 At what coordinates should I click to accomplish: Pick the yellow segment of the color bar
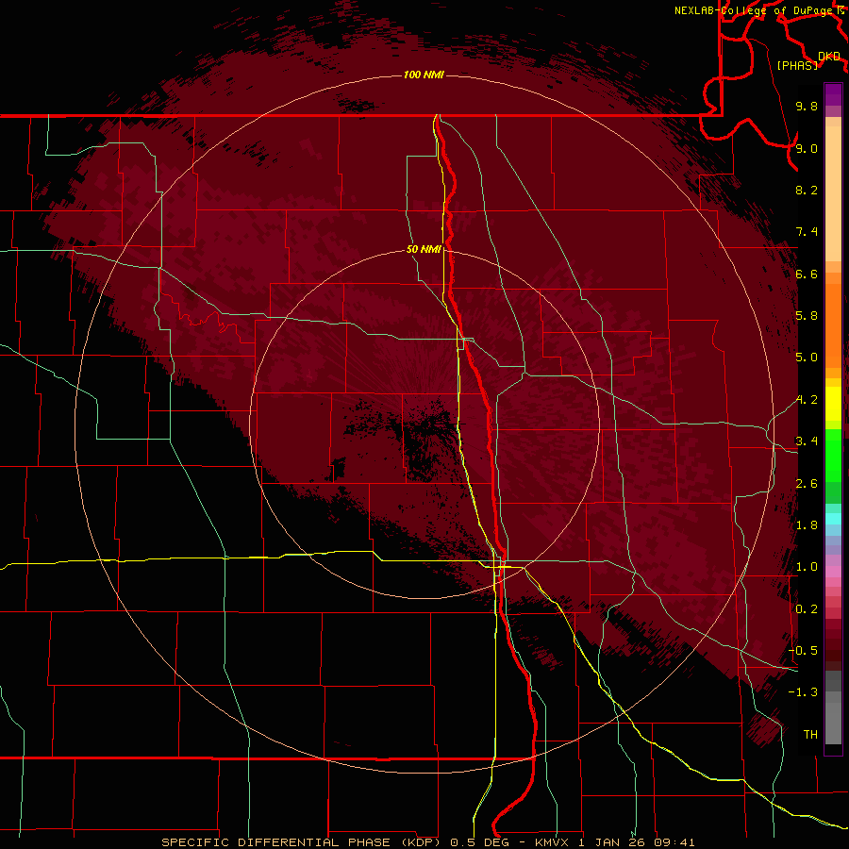point(833,404)
